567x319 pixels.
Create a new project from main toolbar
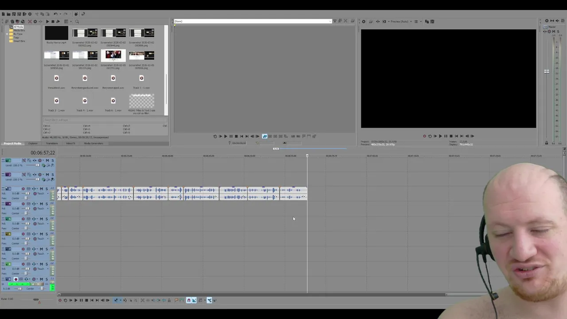[x=3, y=14]
